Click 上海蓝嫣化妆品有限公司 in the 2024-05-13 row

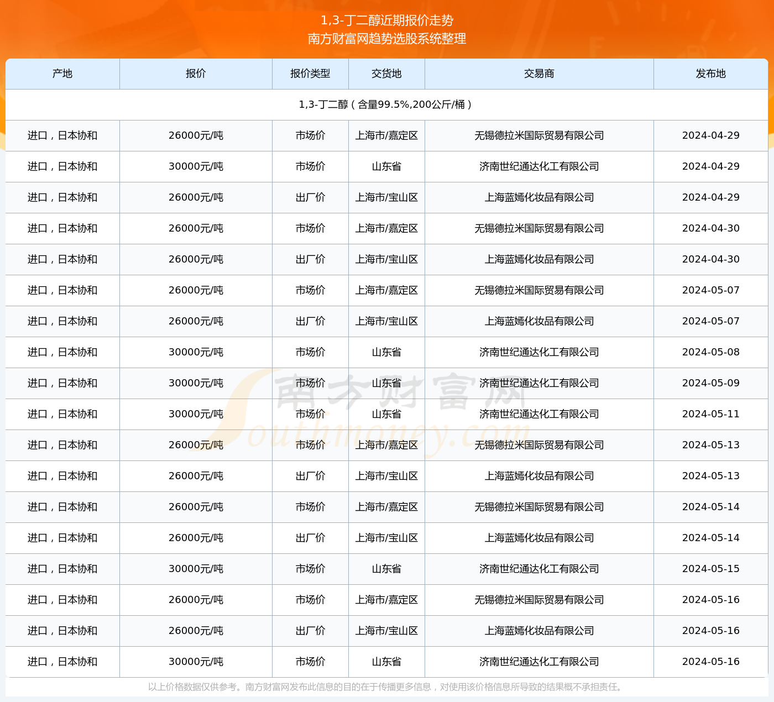tap(539, 476)
